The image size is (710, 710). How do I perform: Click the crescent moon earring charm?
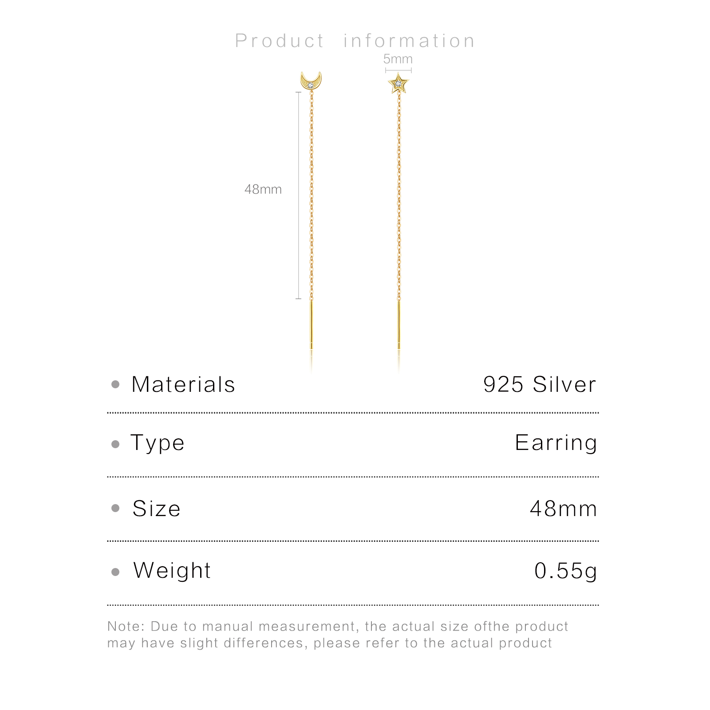click(x=311, y=81)
